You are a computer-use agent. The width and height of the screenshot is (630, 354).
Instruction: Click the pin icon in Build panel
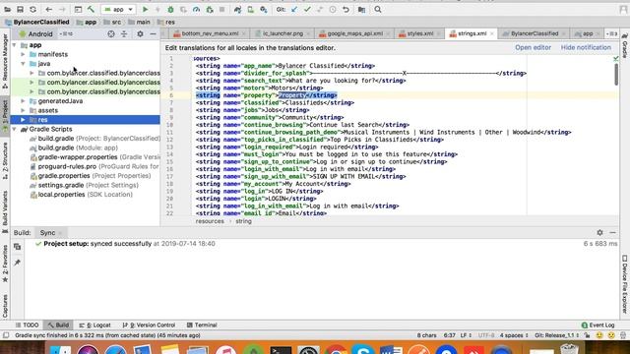(x=18, y=263)
